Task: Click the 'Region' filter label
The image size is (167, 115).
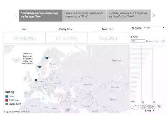Action: coord(136,28)
